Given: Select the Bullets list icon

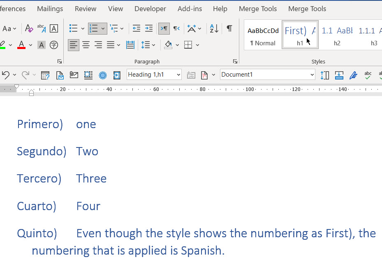Looking at the screenshot, I should click(74, 28).
